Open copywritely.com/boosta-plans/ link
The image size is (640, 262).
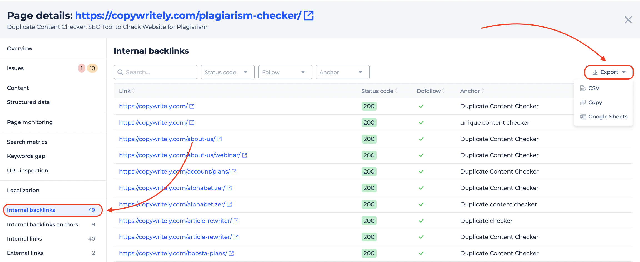[173, 253]
